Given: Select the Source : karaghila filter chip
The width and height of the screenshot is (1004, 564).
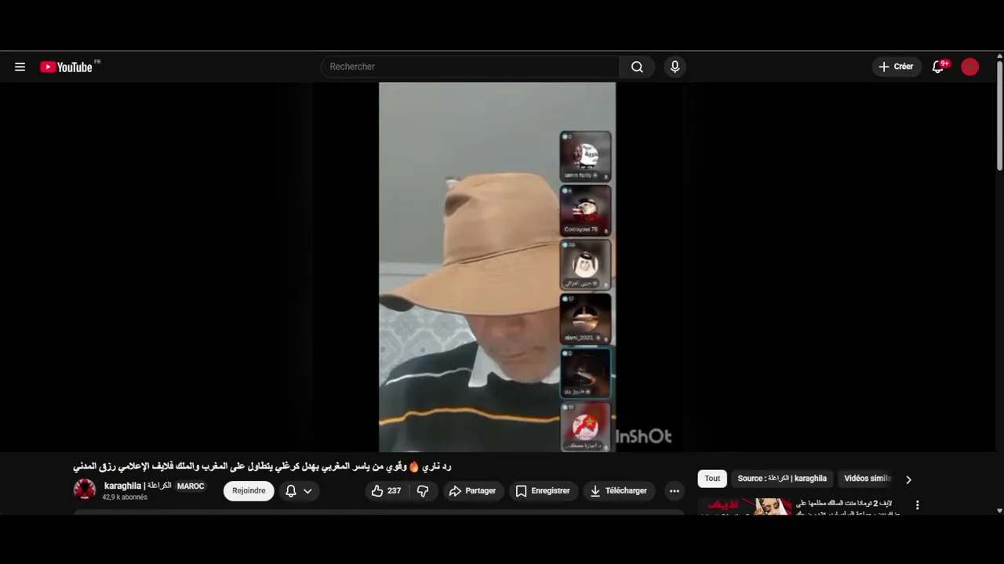Looking at the screenshot, I should point(782,479).
